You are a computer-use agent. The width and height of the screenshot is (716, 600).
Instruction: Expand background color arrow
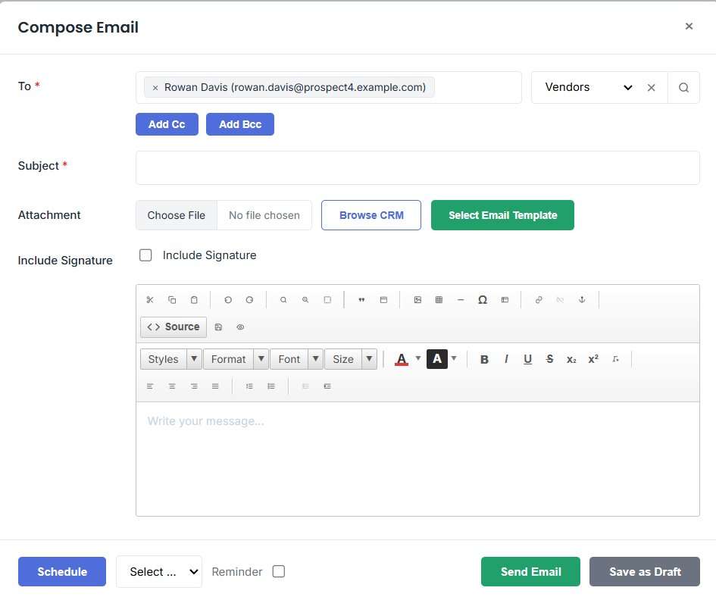coord(454,358)
